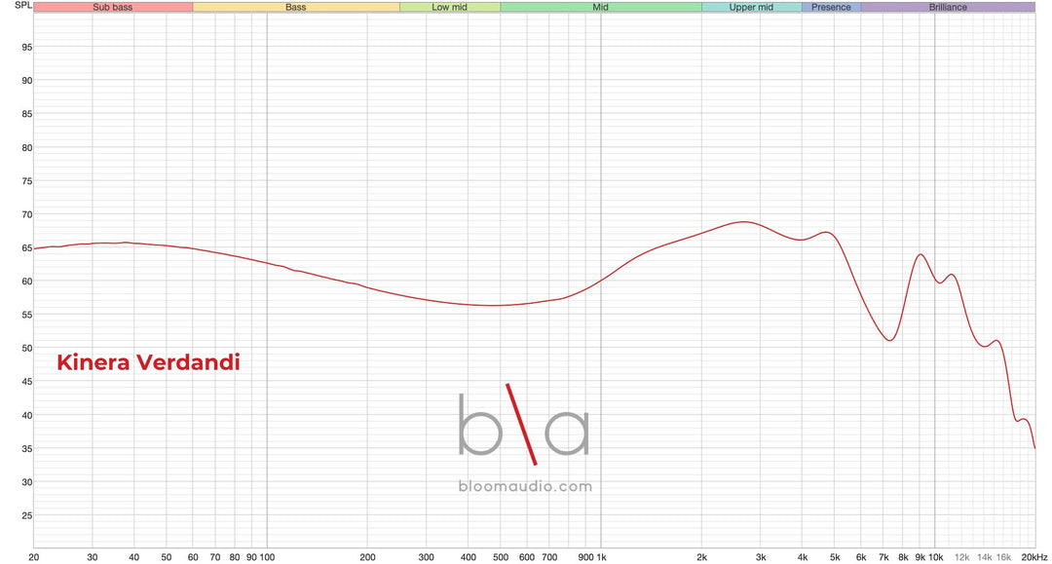Click the 20kHz axis label
The height and width of the screenshot is (564, 1052).
(1033, 556)
